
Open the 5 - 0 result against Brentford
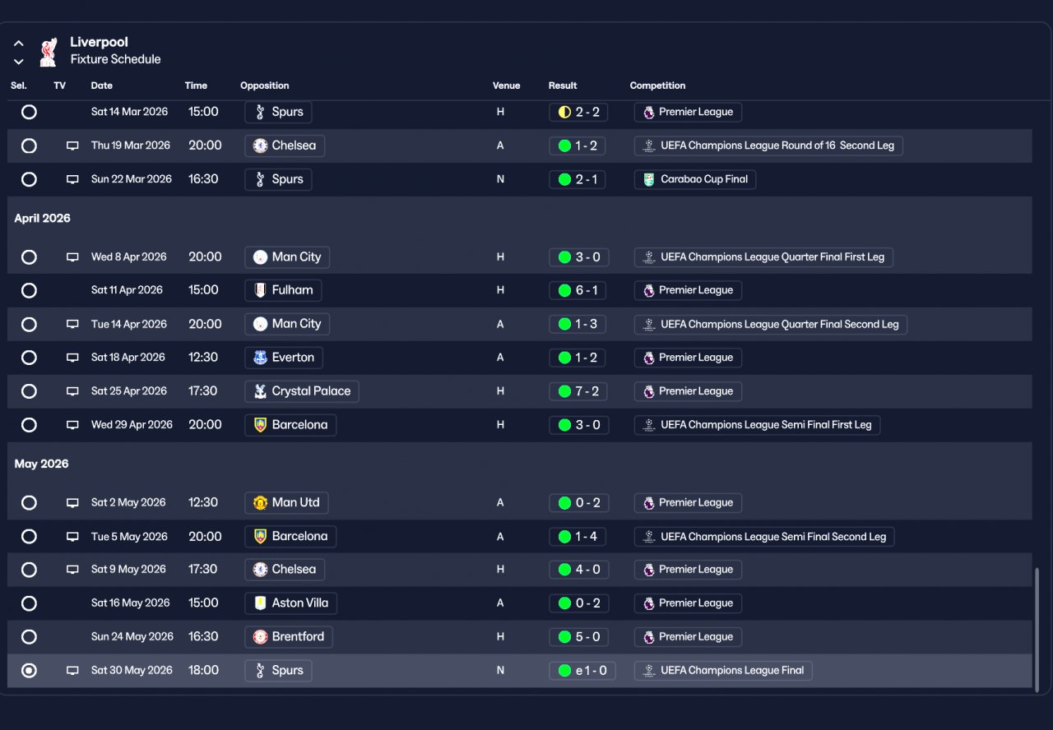click(x=578, y=637)
